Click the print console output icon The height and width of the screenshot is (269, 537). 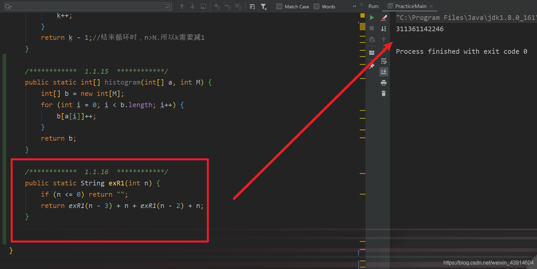click(x=384, y=83)
